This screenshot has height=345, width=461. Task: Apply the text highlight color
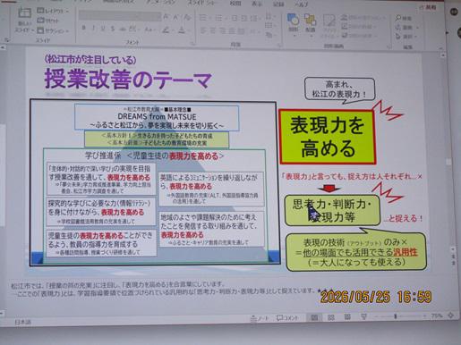pos(166,29)
